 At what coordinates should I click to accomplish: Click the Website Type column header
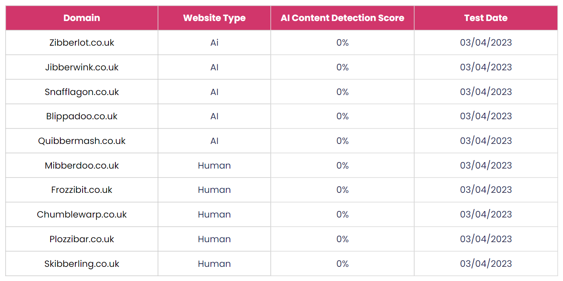coord(214,18)
